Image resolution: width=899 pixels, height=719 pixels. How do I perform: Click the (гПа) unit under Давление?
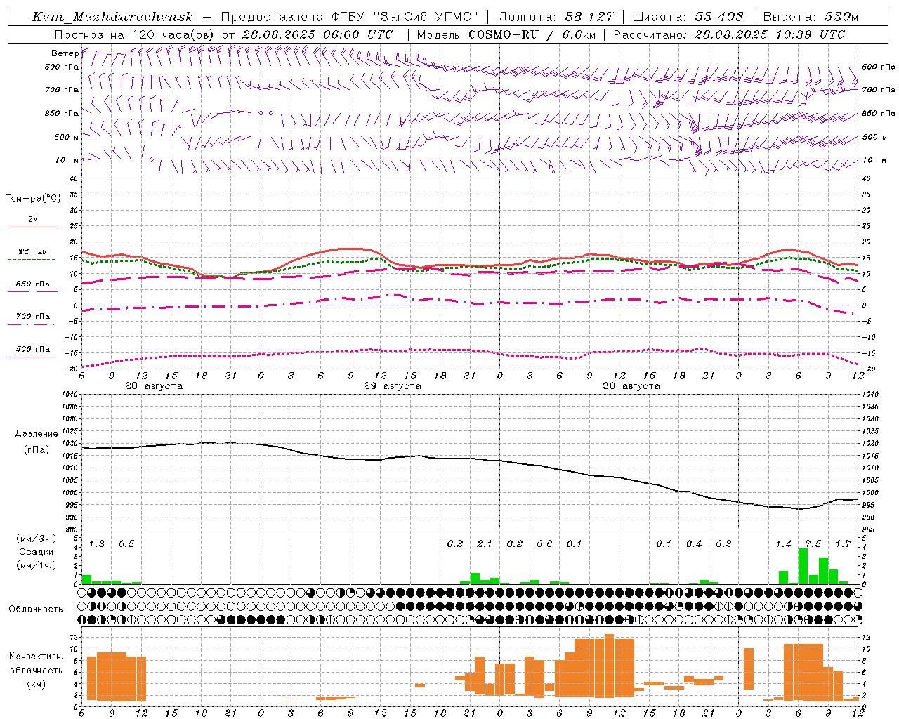pyautogui.click(x=37, y=449)
